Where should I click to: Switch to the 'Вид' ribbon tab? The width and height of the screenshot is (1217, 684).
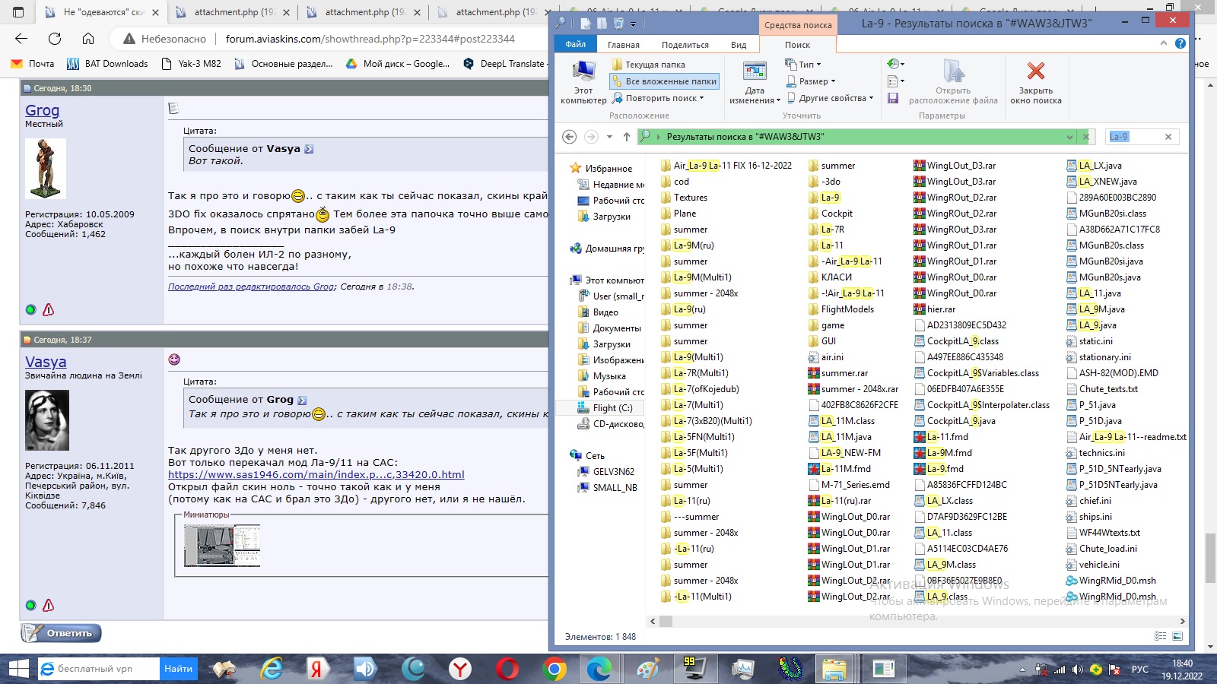point(739,45)
